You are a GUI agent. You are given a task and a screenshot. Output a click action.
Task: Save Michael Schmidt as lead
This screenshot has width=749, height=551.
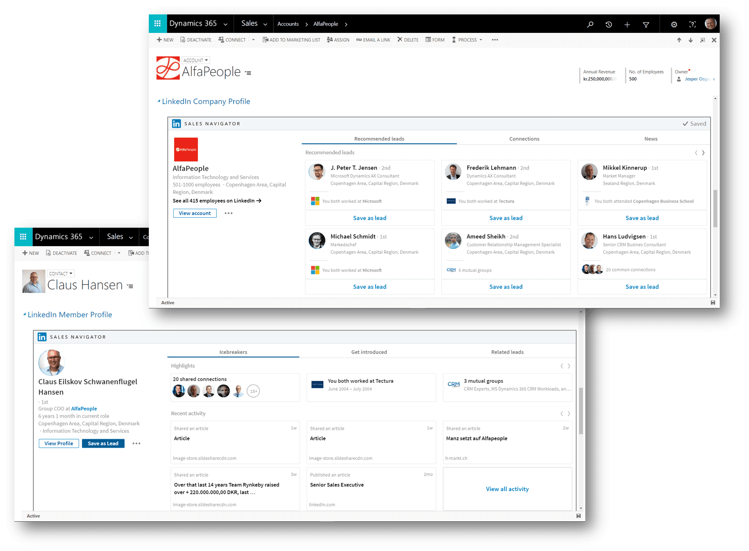click(x=370, y=287)
